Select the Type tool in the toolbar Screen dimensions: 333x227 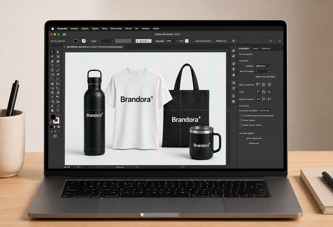52,66
